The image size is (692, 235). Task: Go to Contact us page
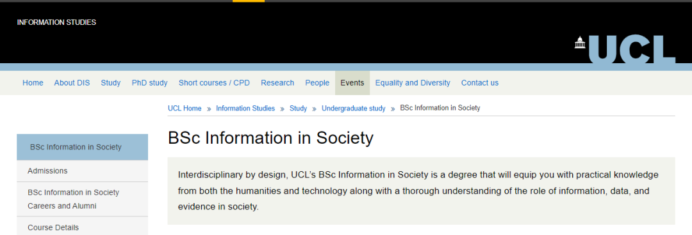click(480, 83)
